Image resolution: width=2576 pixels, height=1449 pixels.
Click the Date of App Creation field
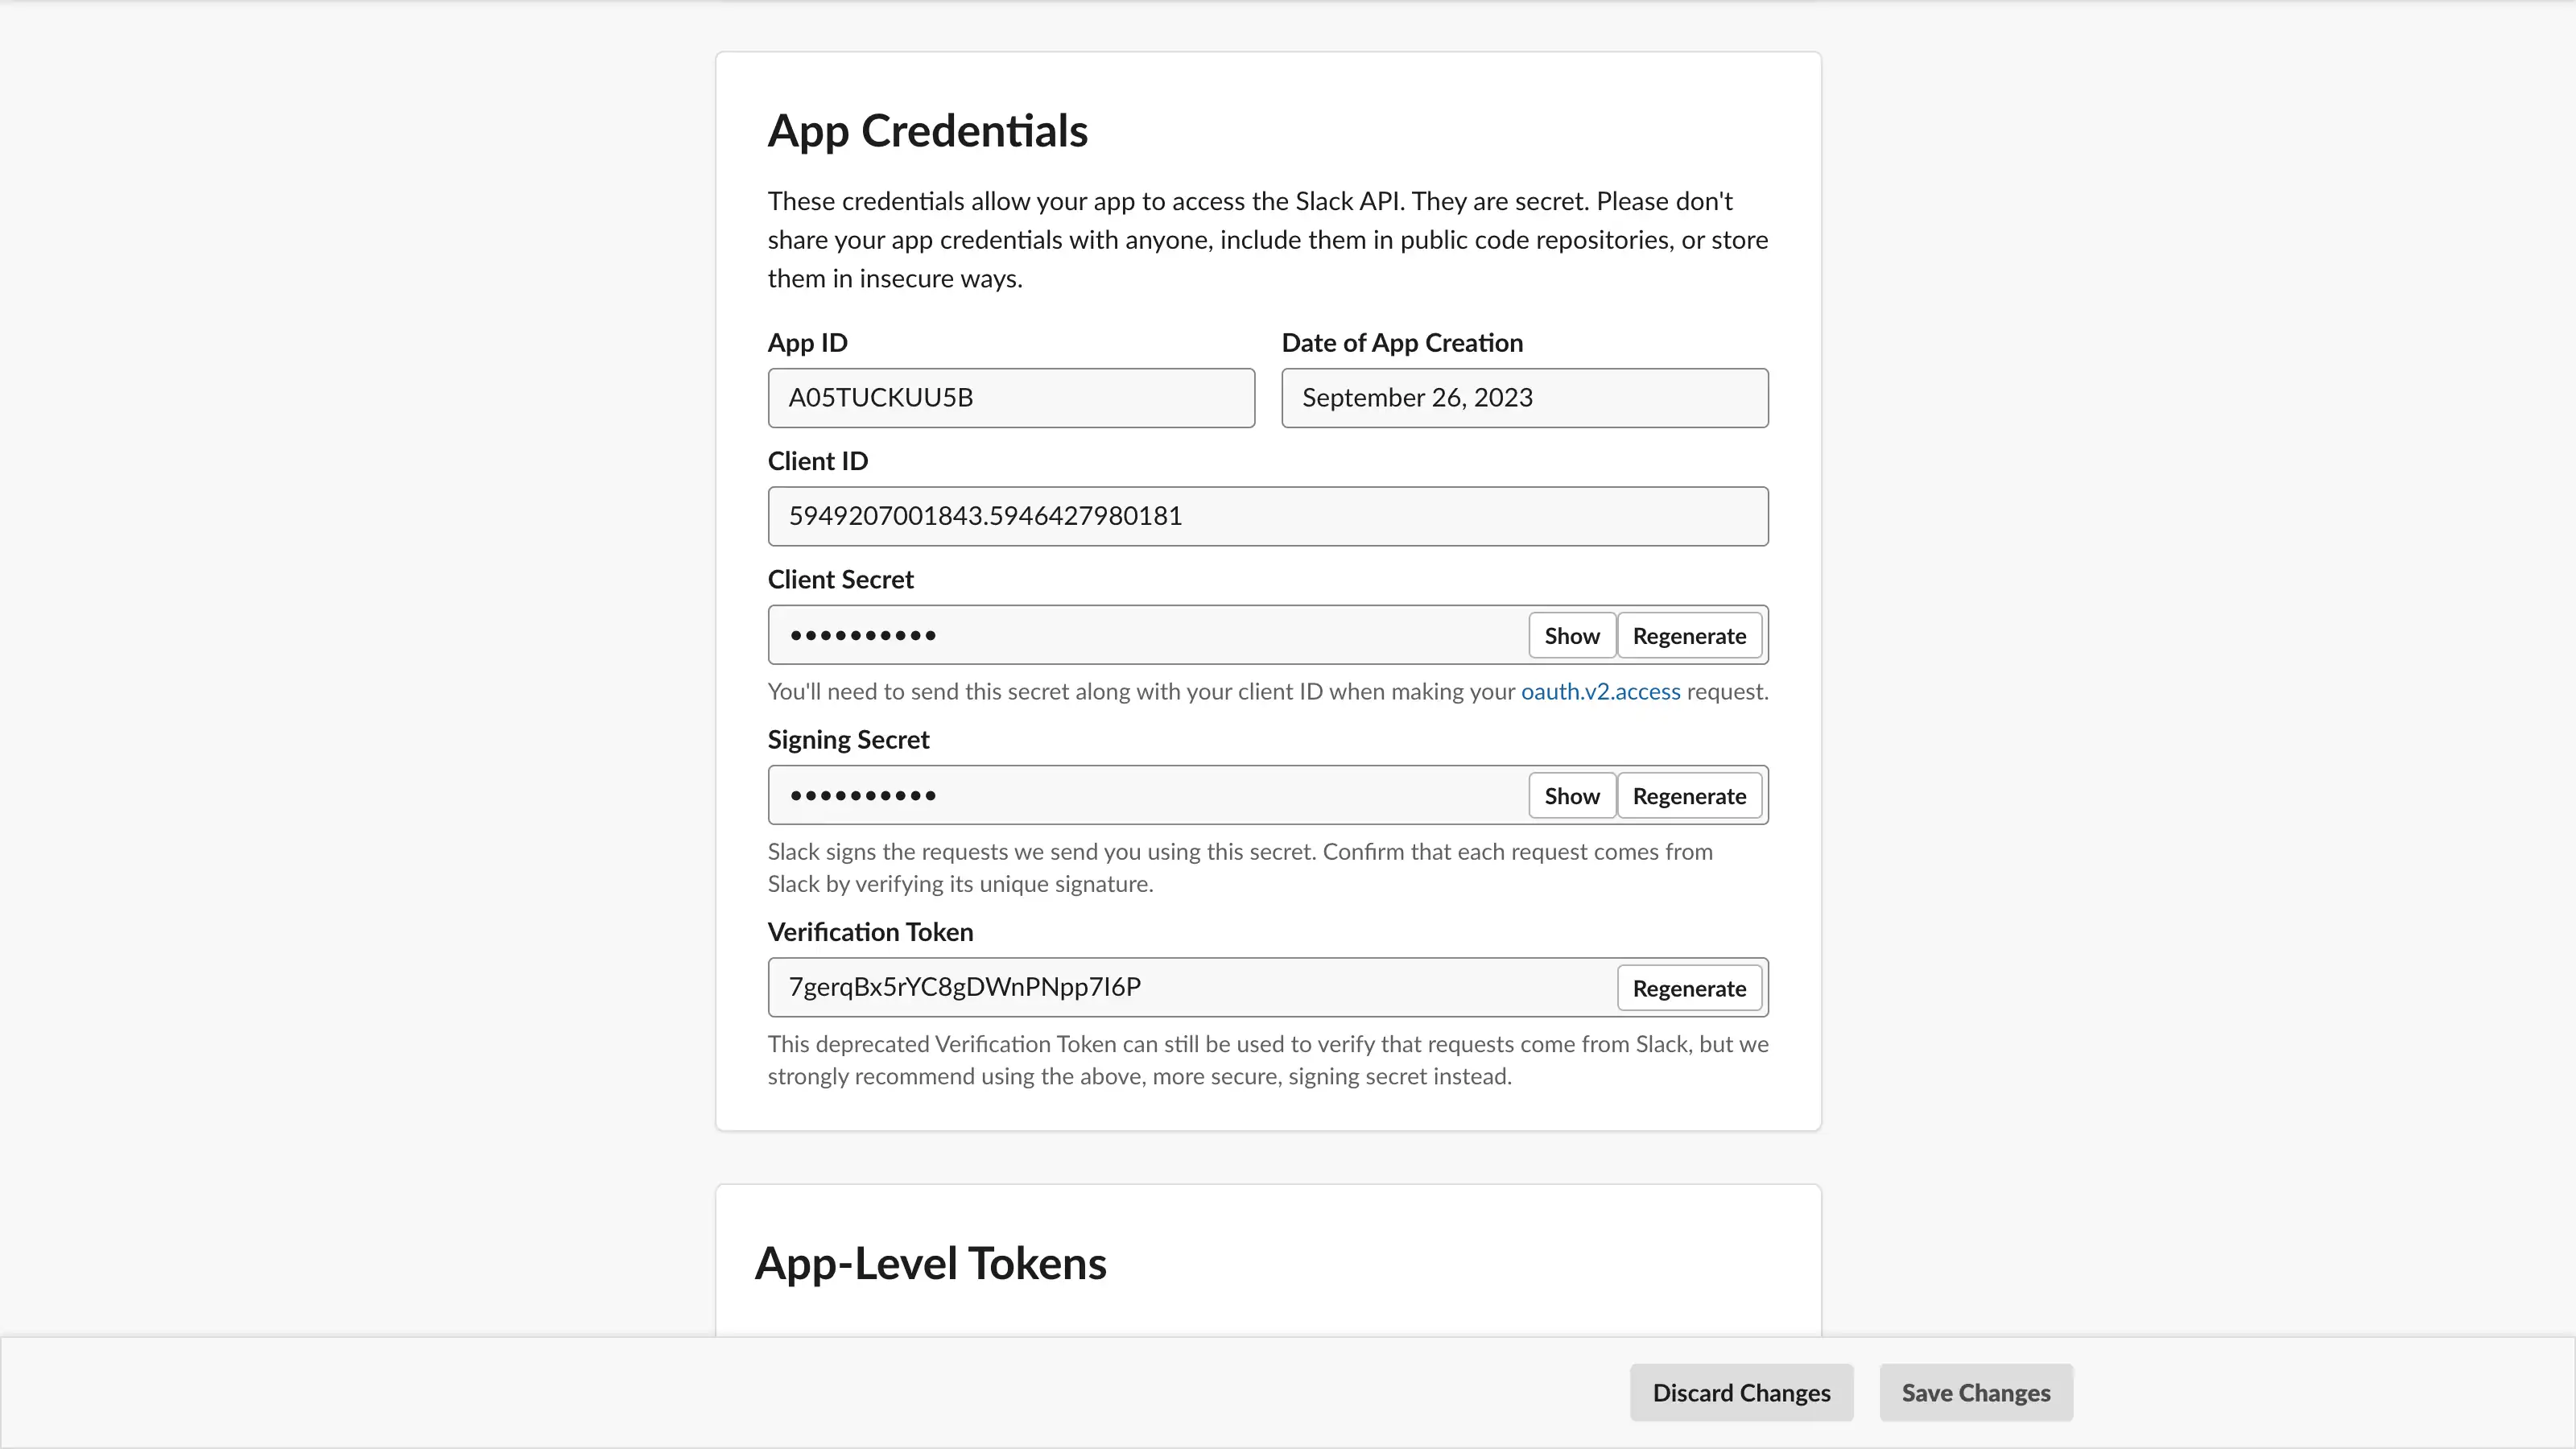(1525, 398)
